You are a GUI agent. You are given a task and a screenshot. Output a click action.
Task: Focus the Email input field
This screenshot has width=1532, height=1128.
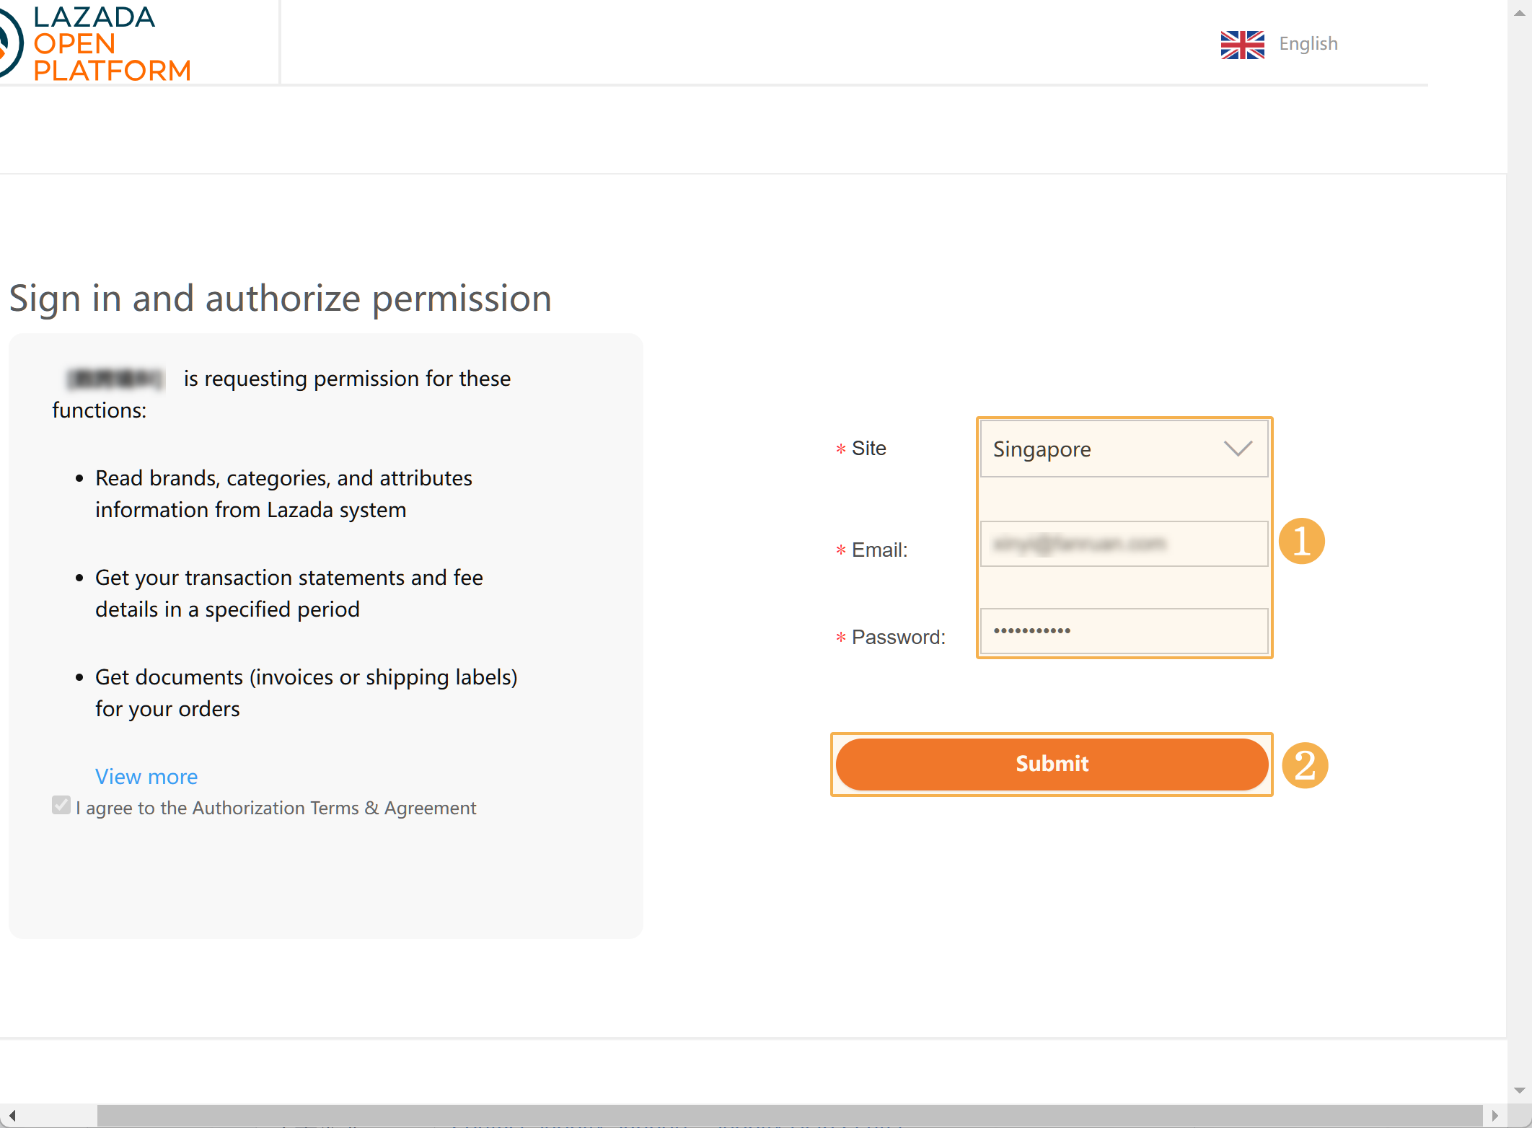[1123, 544]
